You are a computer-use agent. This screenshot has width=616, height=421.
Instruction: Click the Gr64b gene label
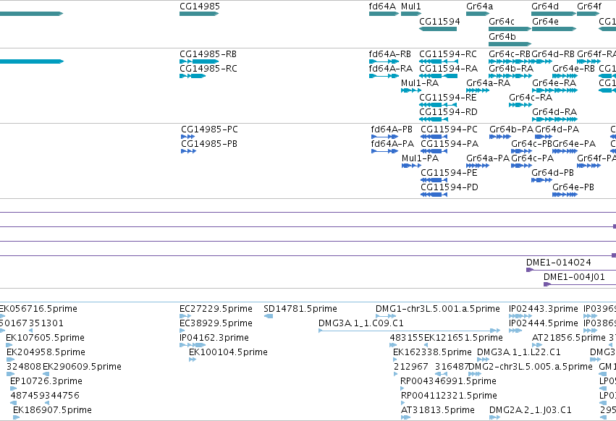coord(502,37)
